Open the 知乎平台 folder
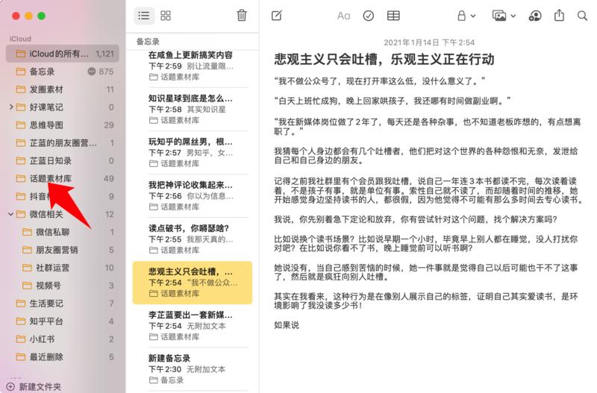This screenshot has width=597, height=393. 63,321
